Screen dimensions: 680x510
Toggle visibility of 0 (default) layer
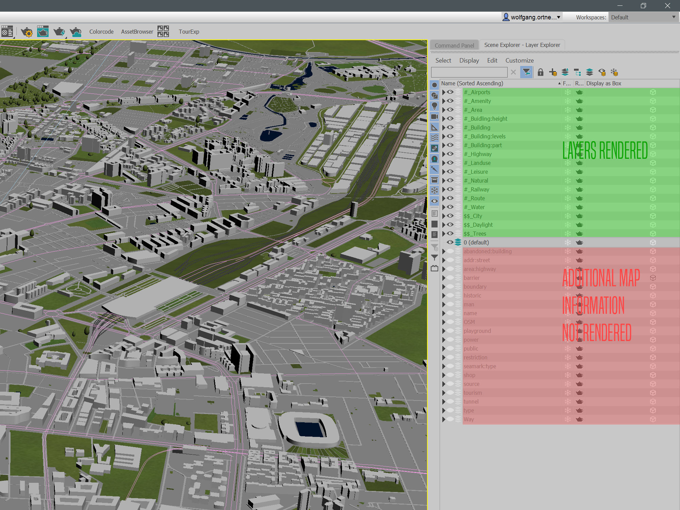(450, 242)
